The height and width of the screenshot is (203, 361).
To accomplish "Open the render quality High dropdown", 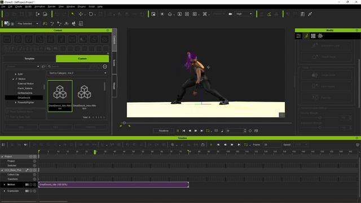I will (x=244, y=14).
